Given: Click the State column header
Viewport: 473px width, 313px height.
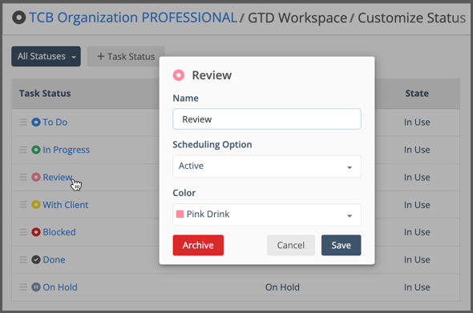Looking at the screenshot, I should [417, 94].
